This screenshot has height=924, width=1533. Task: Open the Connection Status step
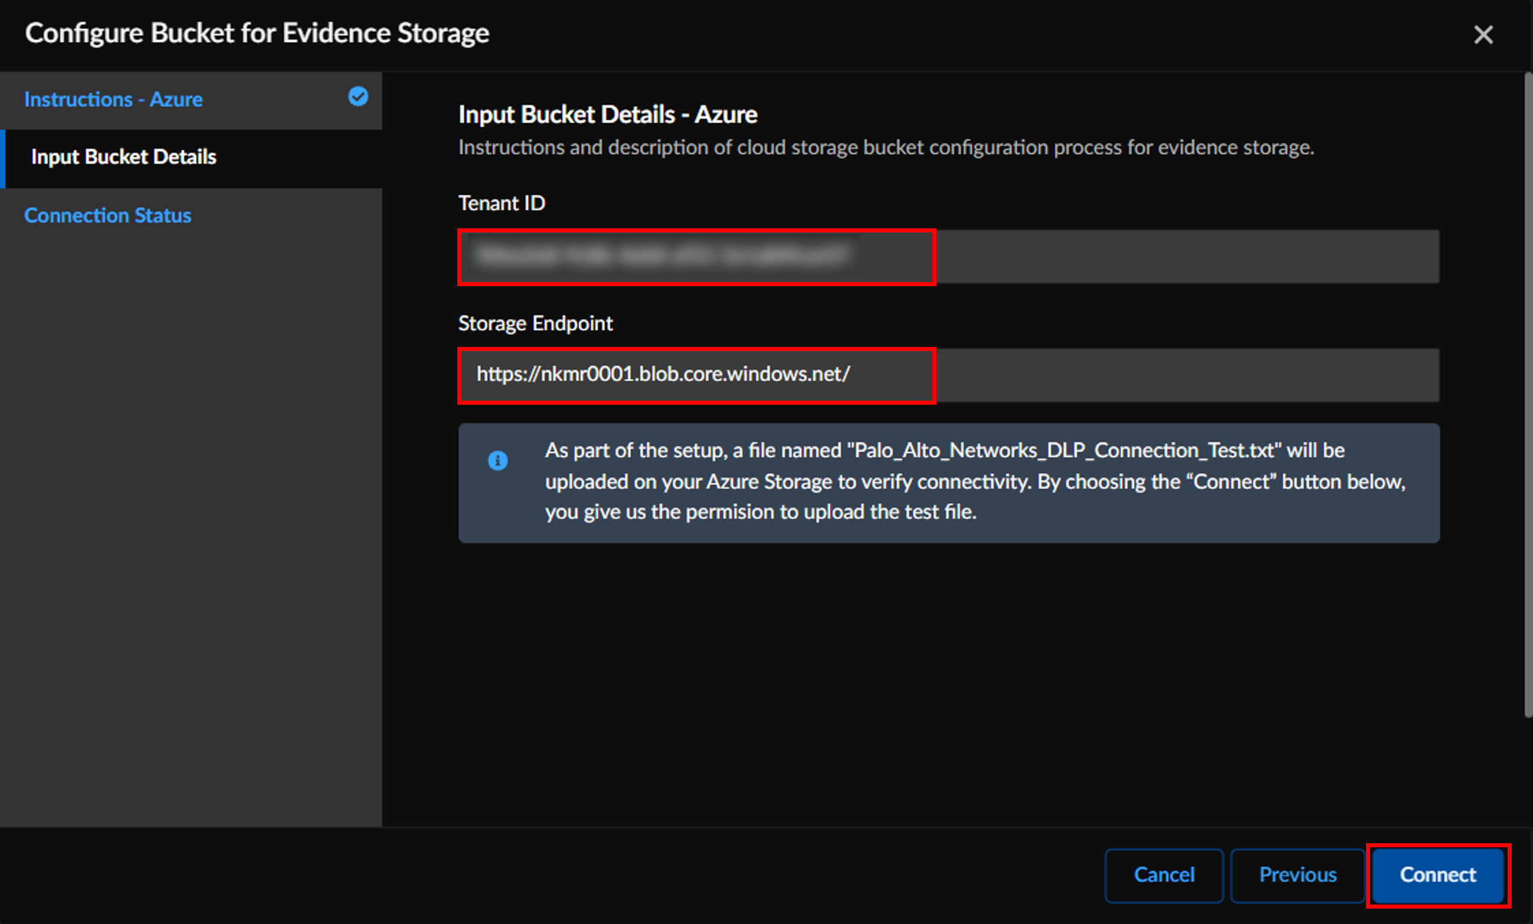[107, 215]
